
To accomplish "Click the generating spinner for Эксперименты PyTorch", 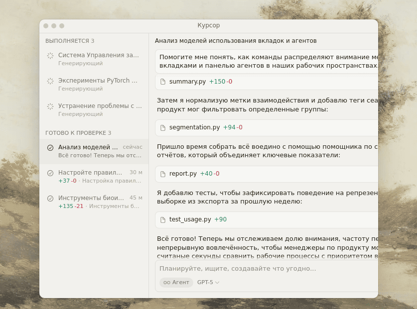I will (x=50, y=80).
